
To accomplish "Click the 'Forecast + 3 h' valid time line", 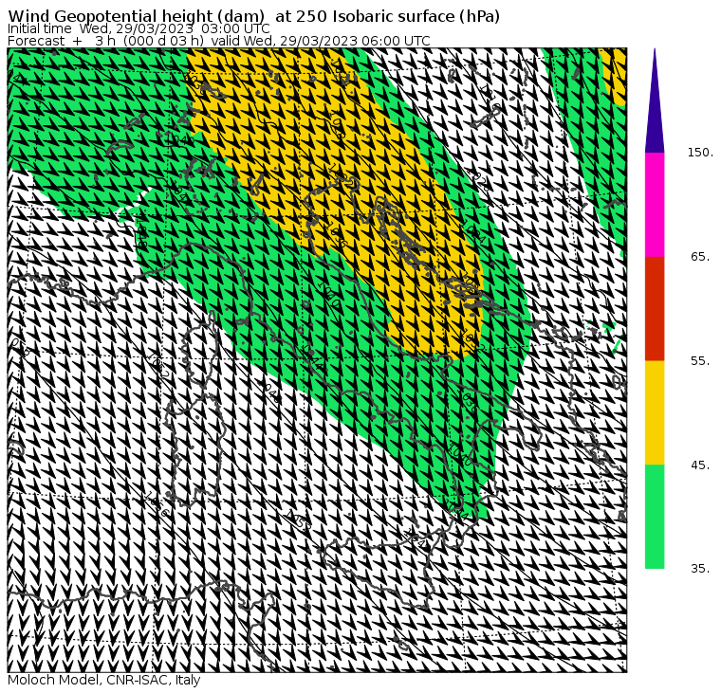I will (x=219, y=42).
